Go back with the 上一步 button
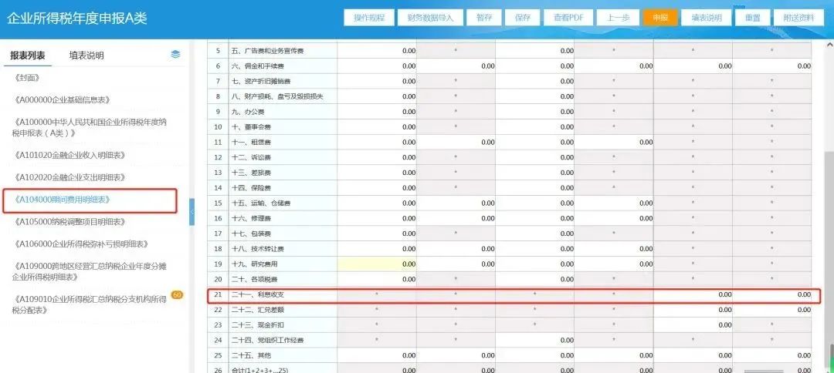Image resolution: width=834 pixels, height=373 pixels. click(618, 18)
